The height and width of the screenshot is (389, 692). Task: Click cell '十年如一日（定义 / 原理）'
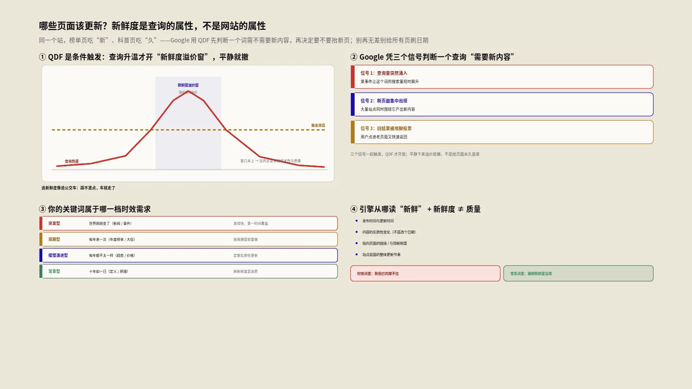109,272
